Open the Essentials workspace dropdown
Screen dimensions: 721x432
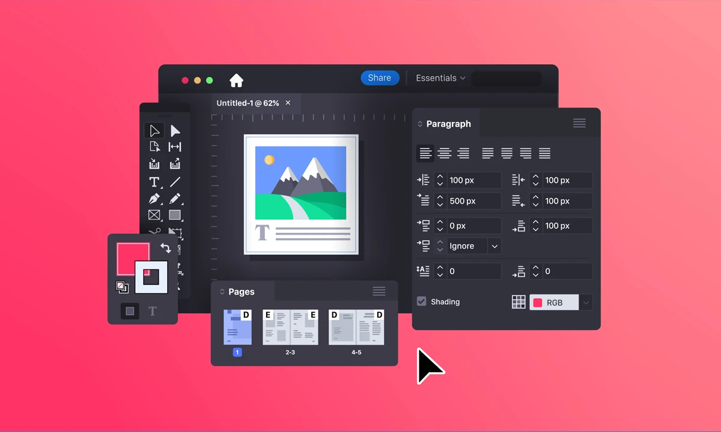440,78
